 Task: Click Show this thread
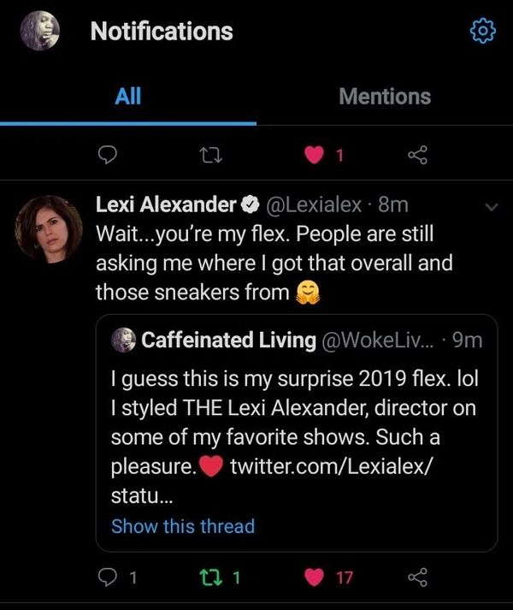183,525
